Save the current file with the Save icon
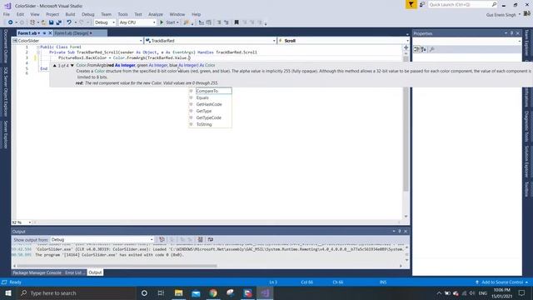This screenshot has height=300, width=533. point(51,22)
